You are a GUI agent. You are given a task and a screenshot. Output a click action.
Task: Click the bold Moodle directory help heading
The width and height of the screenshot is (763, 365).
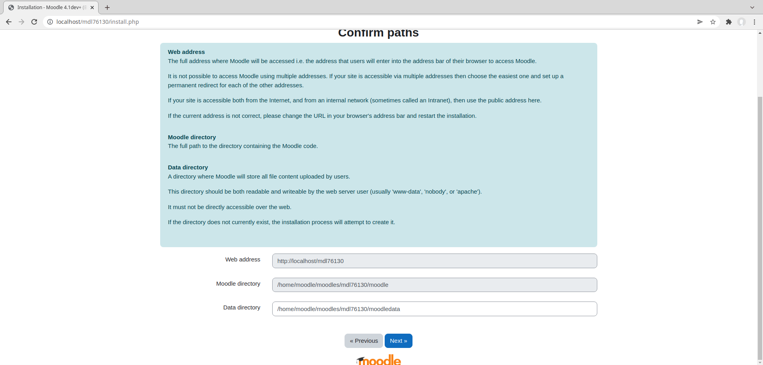[x=192, y=137]
